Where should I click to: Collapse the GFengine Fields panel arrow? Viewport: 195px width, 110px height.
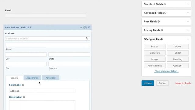tap(188, 39)
